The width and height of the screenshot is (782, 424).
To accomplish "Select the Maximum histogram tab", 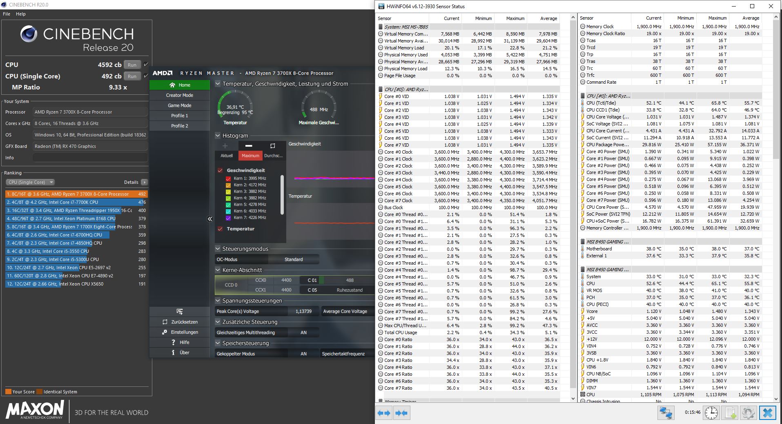I will coord(250,156).
